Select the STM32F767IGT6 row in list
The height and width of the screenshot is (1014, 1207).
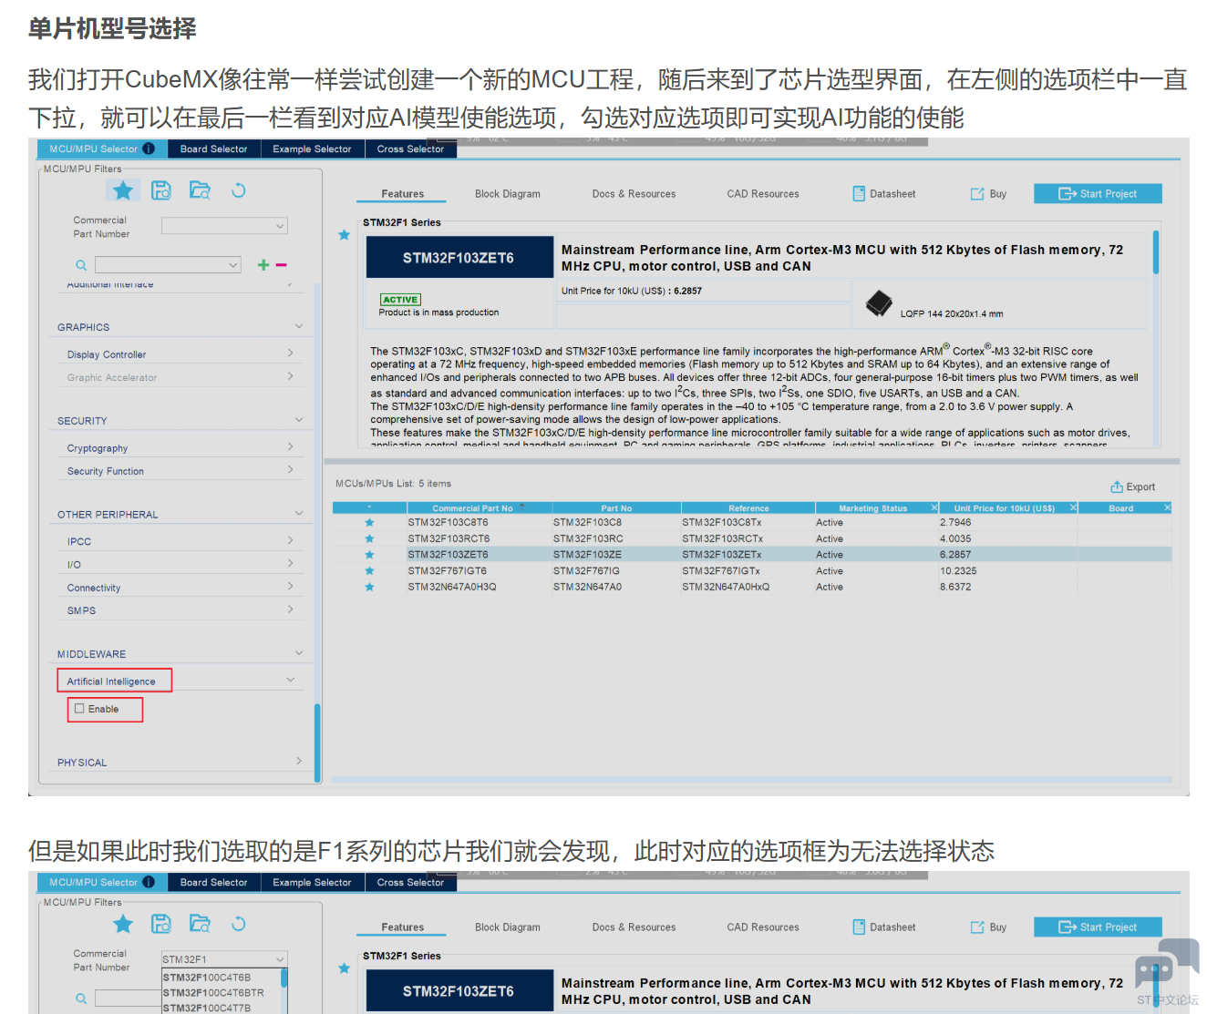coord(448,571)
